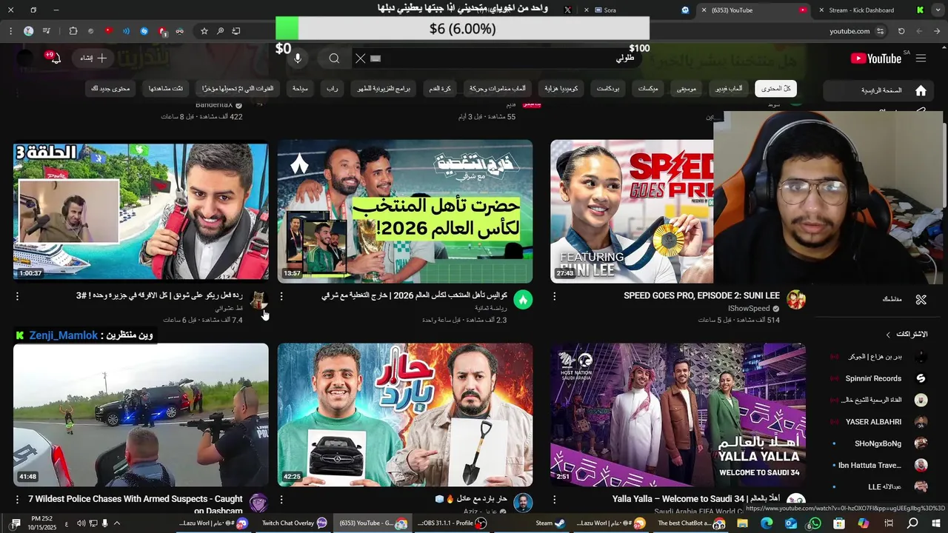Click the IShowSpeed channel name link
This screenshot has width=948, height=533.
pos(749,309)
